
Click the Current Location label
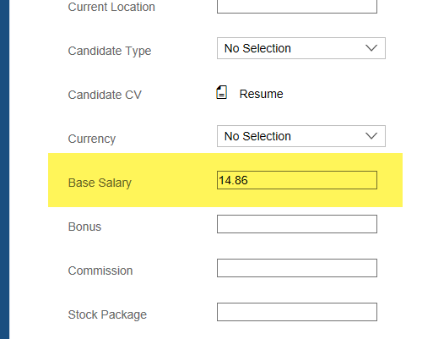(111, 7)
